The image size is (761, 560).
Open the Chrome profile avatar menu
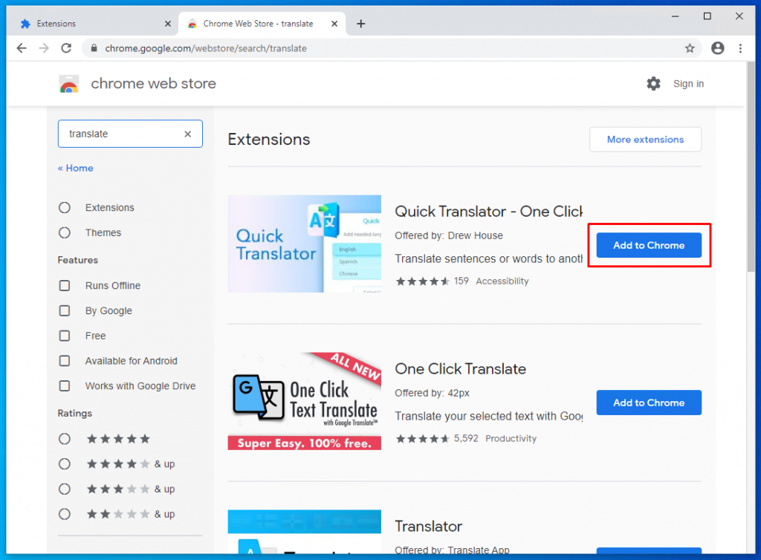click(x=717, y=48)
